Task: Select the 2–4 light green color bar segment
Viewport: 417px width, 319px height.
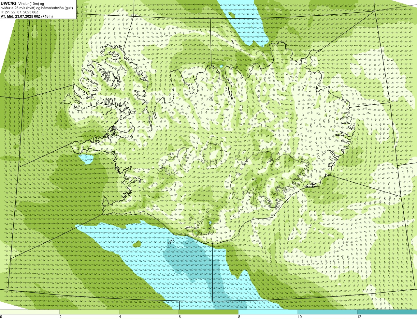Action: (90, 312)
